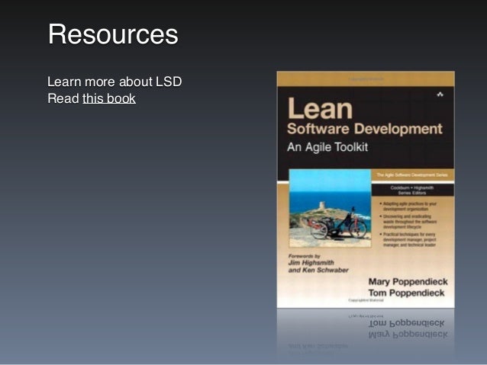Open the Lean Software Development book cover

click(x=366, y=190)
